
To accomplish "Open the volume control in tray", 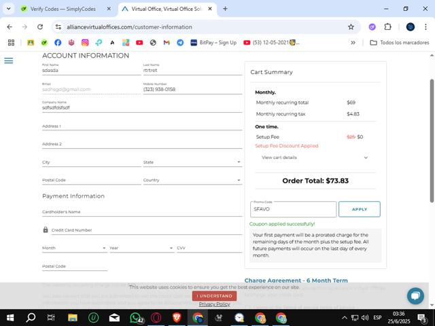I will (365, 318).
